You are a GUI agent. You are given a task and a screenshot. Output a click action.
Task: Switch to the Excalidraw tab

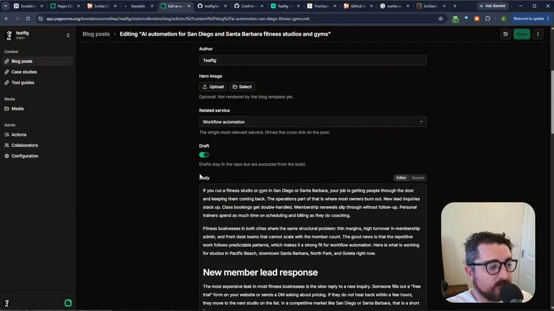coord(28,6)
